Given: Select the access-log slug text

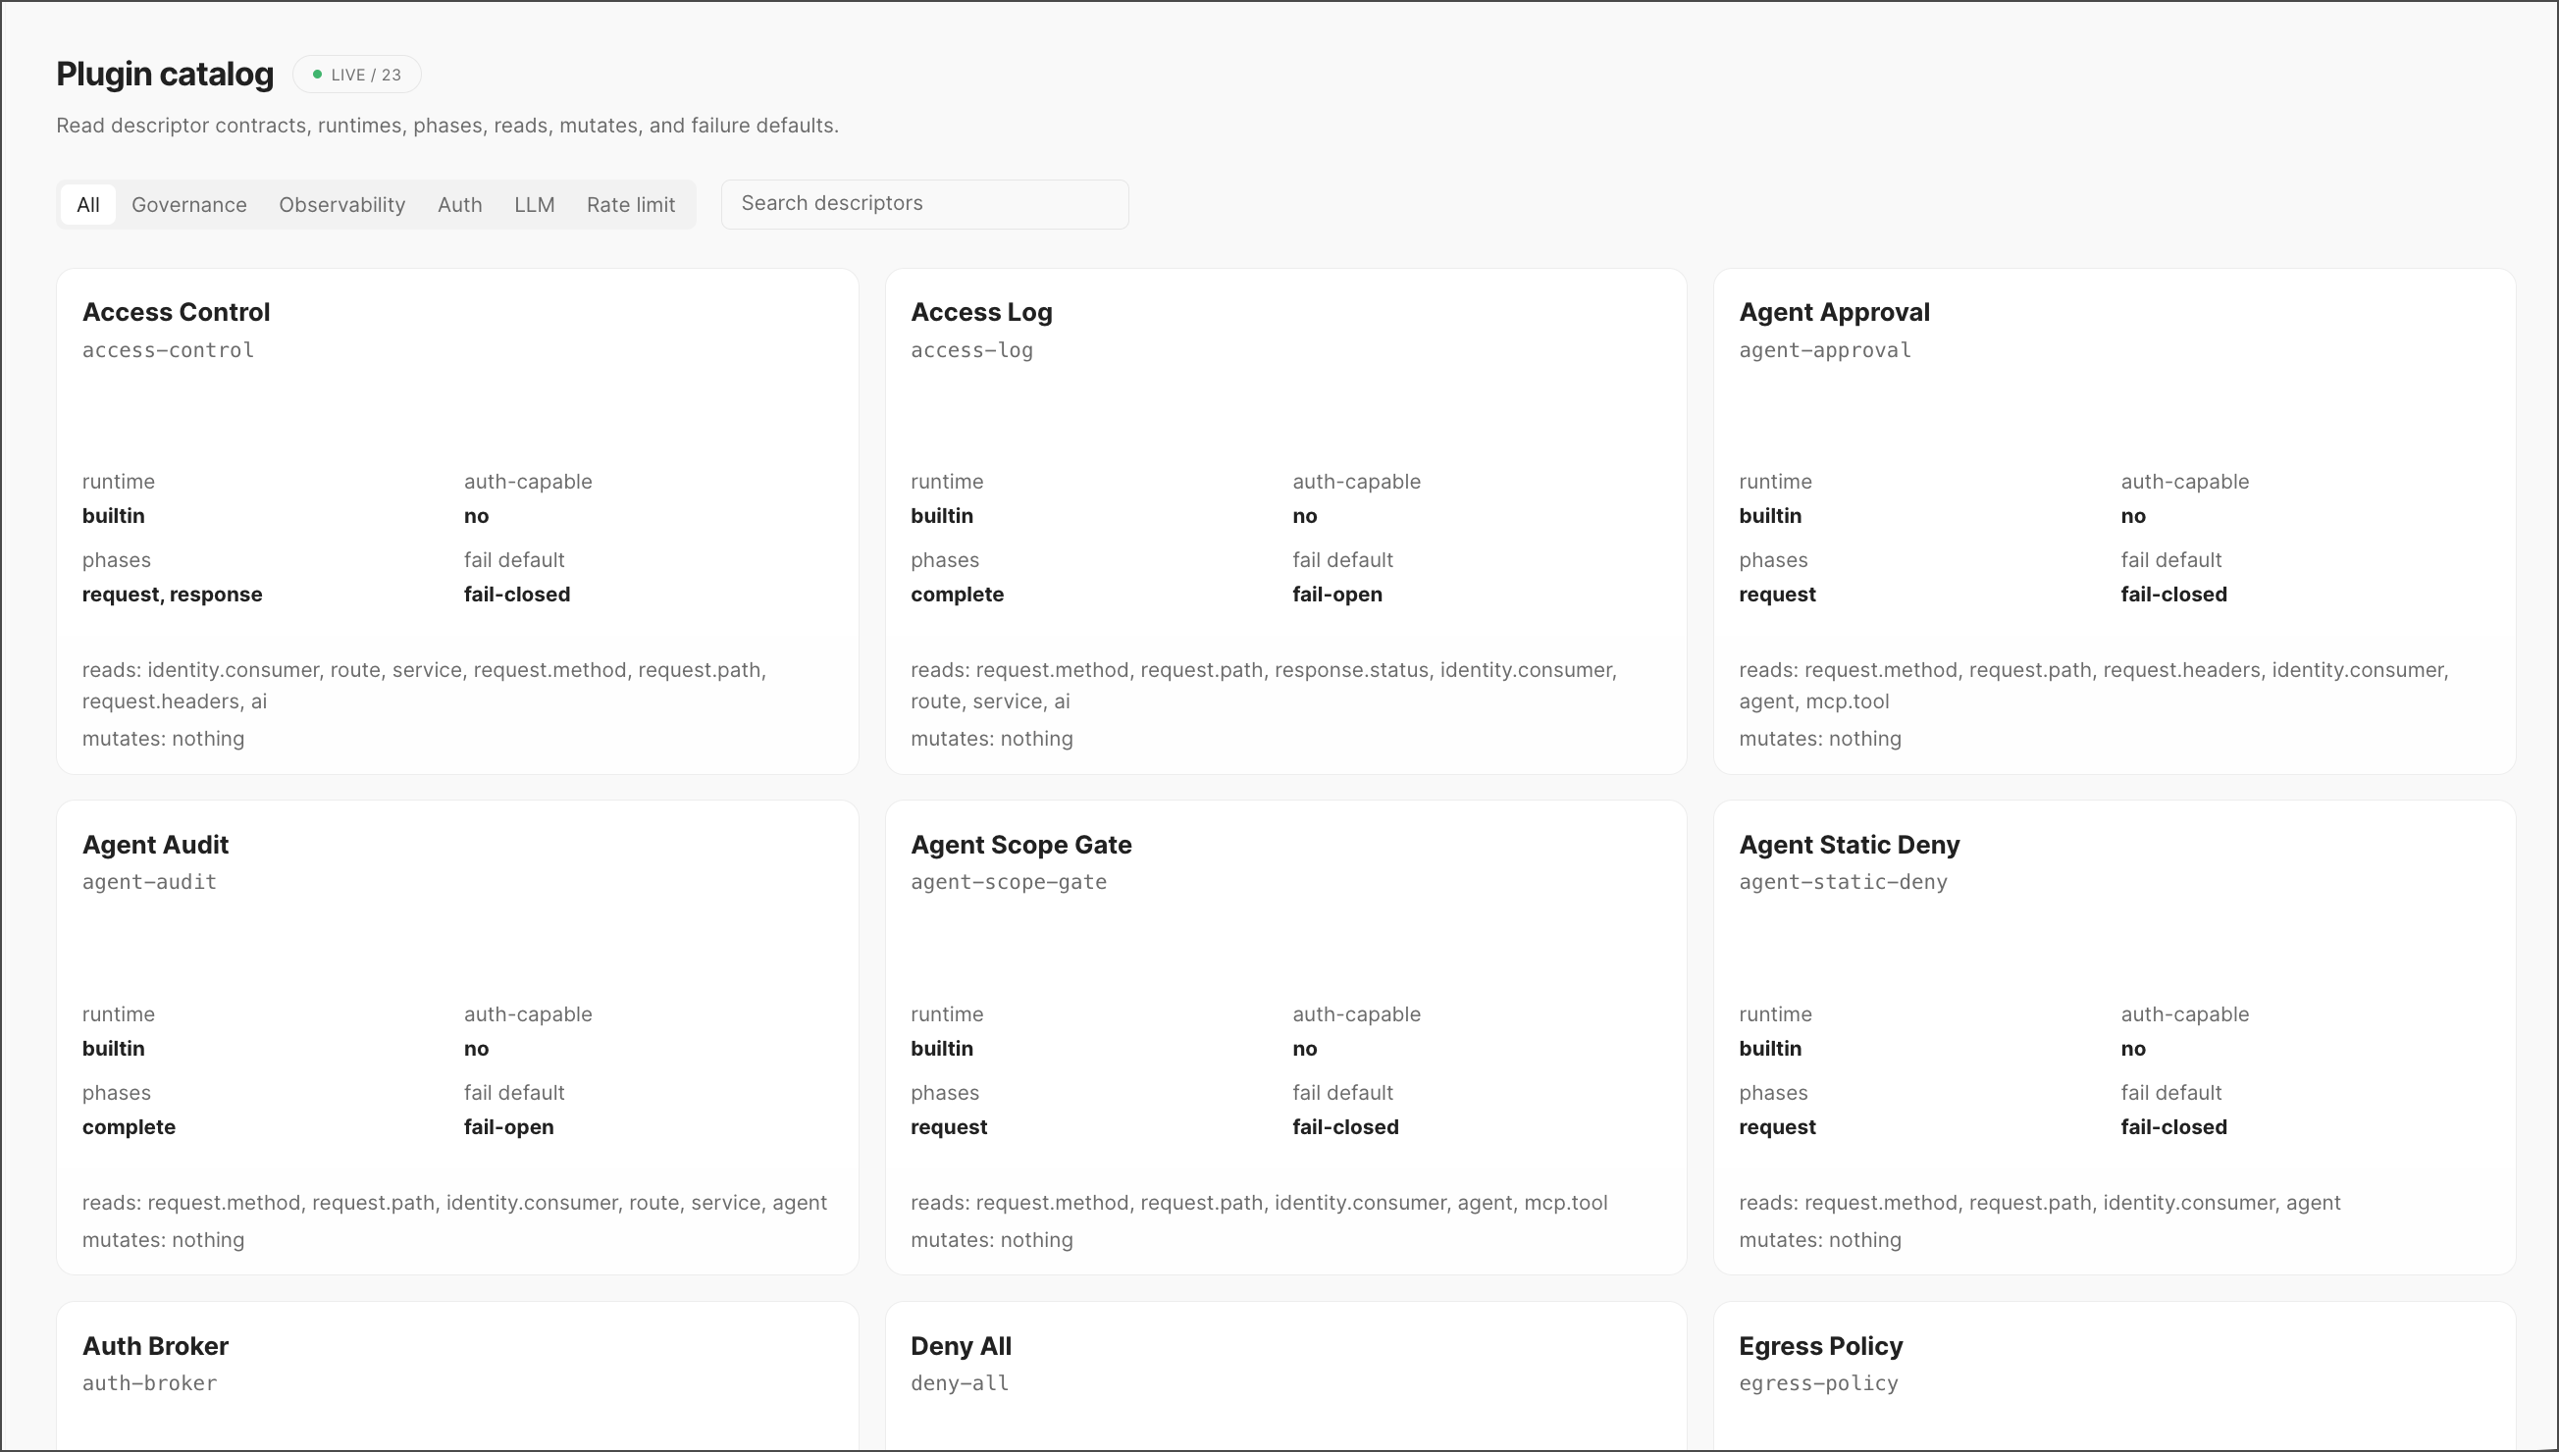Looking at the screenshot, I should coord(971,350).
